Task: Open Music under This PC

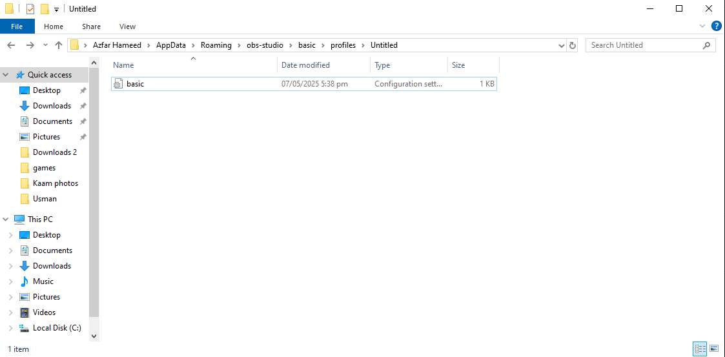Action: pos(43,281)
